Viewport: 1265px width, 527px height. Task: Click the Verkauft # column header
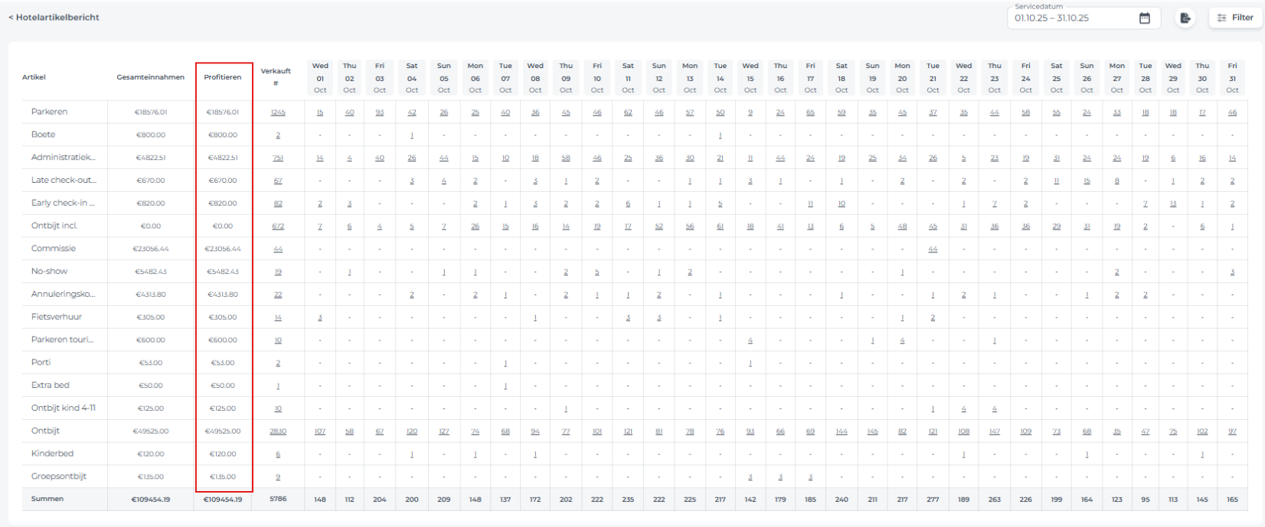coord(276,76)
